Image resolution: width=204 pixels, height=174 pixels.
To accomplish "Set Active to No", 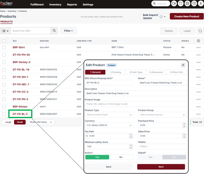I will tap(121, 157).
